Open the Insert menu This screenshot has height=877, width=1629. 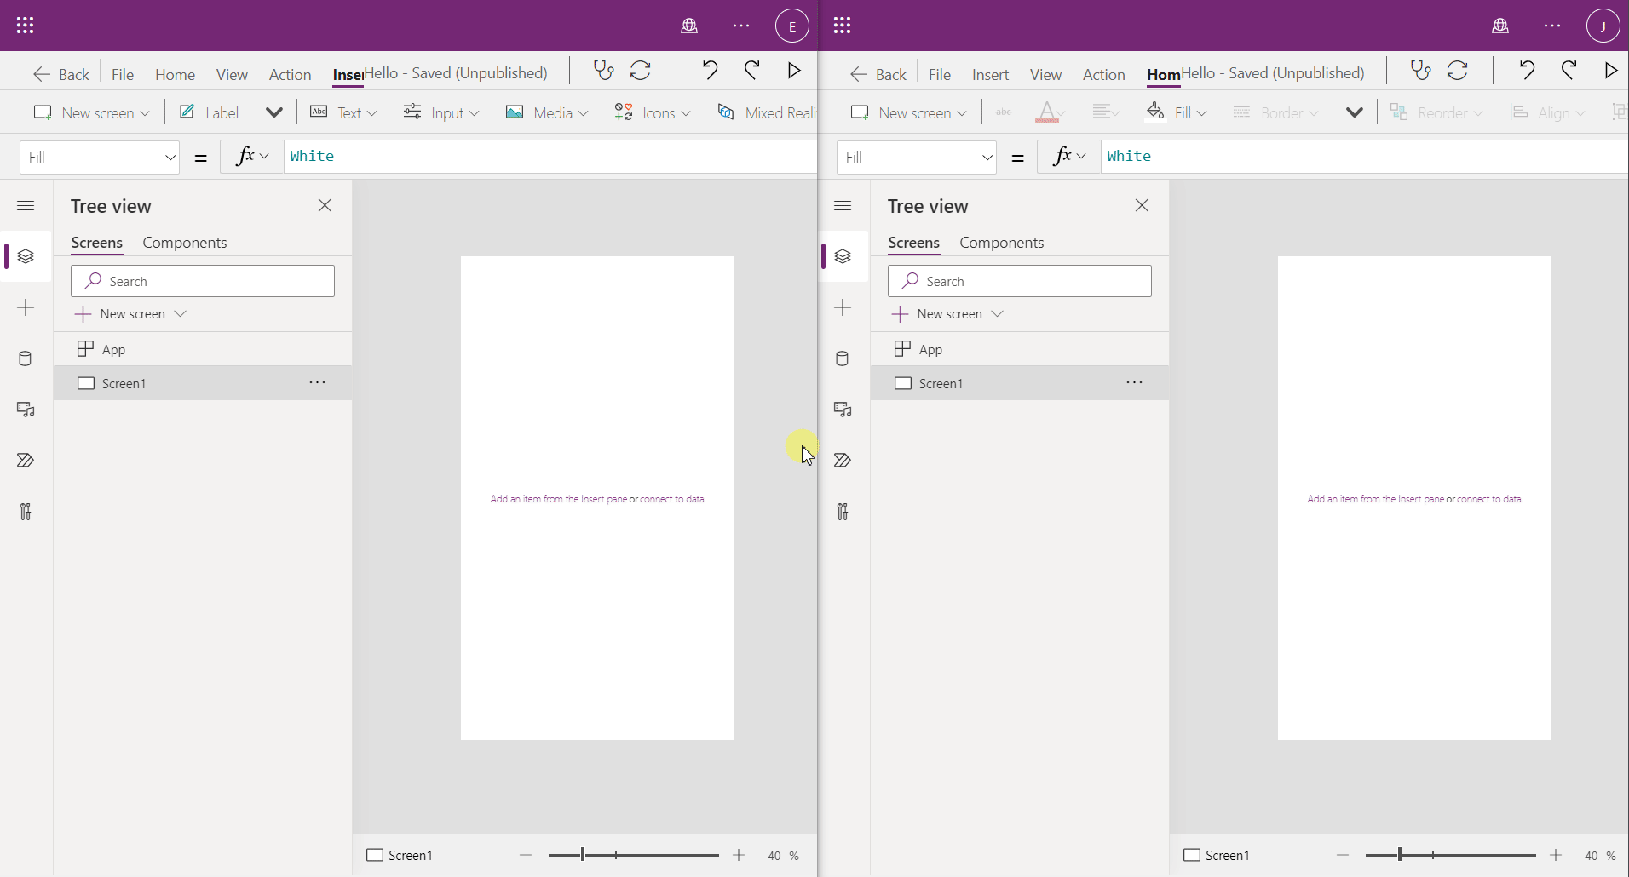348,74
